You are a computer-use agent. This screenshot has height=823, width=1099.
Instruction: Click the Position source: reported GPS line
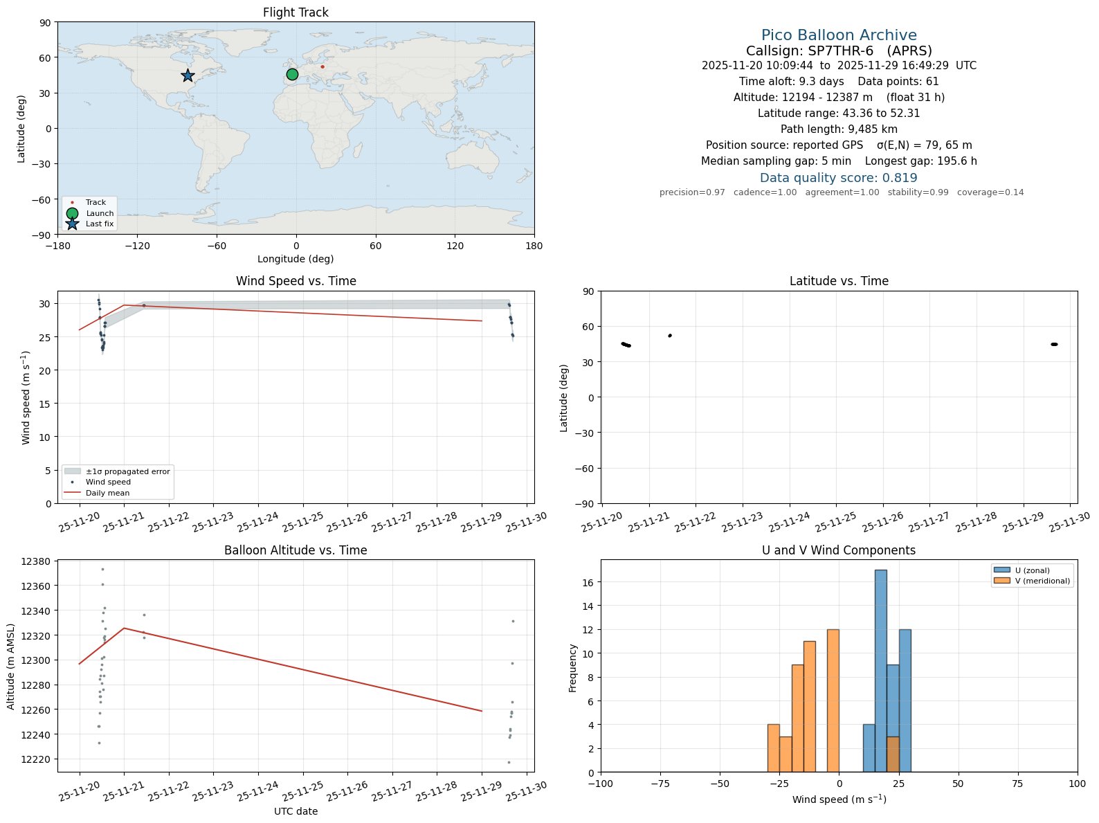point(839,145)
